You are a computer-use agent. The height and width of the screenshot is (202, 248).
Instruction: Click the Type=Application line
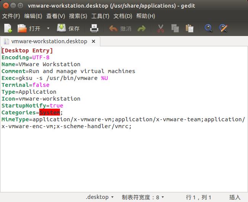(29, 92)
